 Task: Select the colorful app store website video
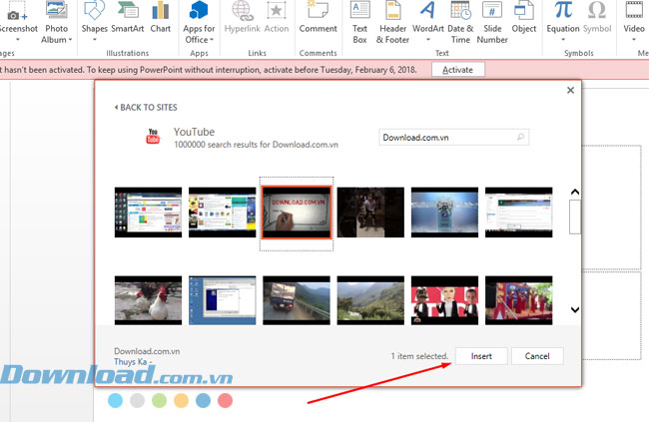pyautogui.click(x=223, y=212)
